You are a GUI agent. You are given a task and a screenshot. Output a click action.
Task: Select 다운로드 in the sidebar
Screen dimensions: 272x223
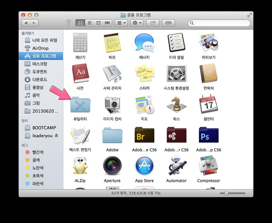coord(41,79)
